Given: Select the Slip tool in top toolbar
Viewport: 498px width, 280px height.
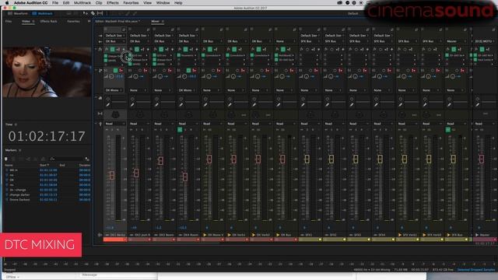Looking at the screenshot, I should 100,13.
